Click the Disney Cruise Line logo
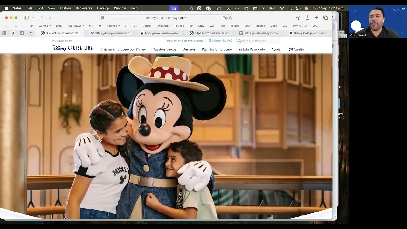This screenshot has width=407, height=229. pyautogui.click(x=72, y=48)
